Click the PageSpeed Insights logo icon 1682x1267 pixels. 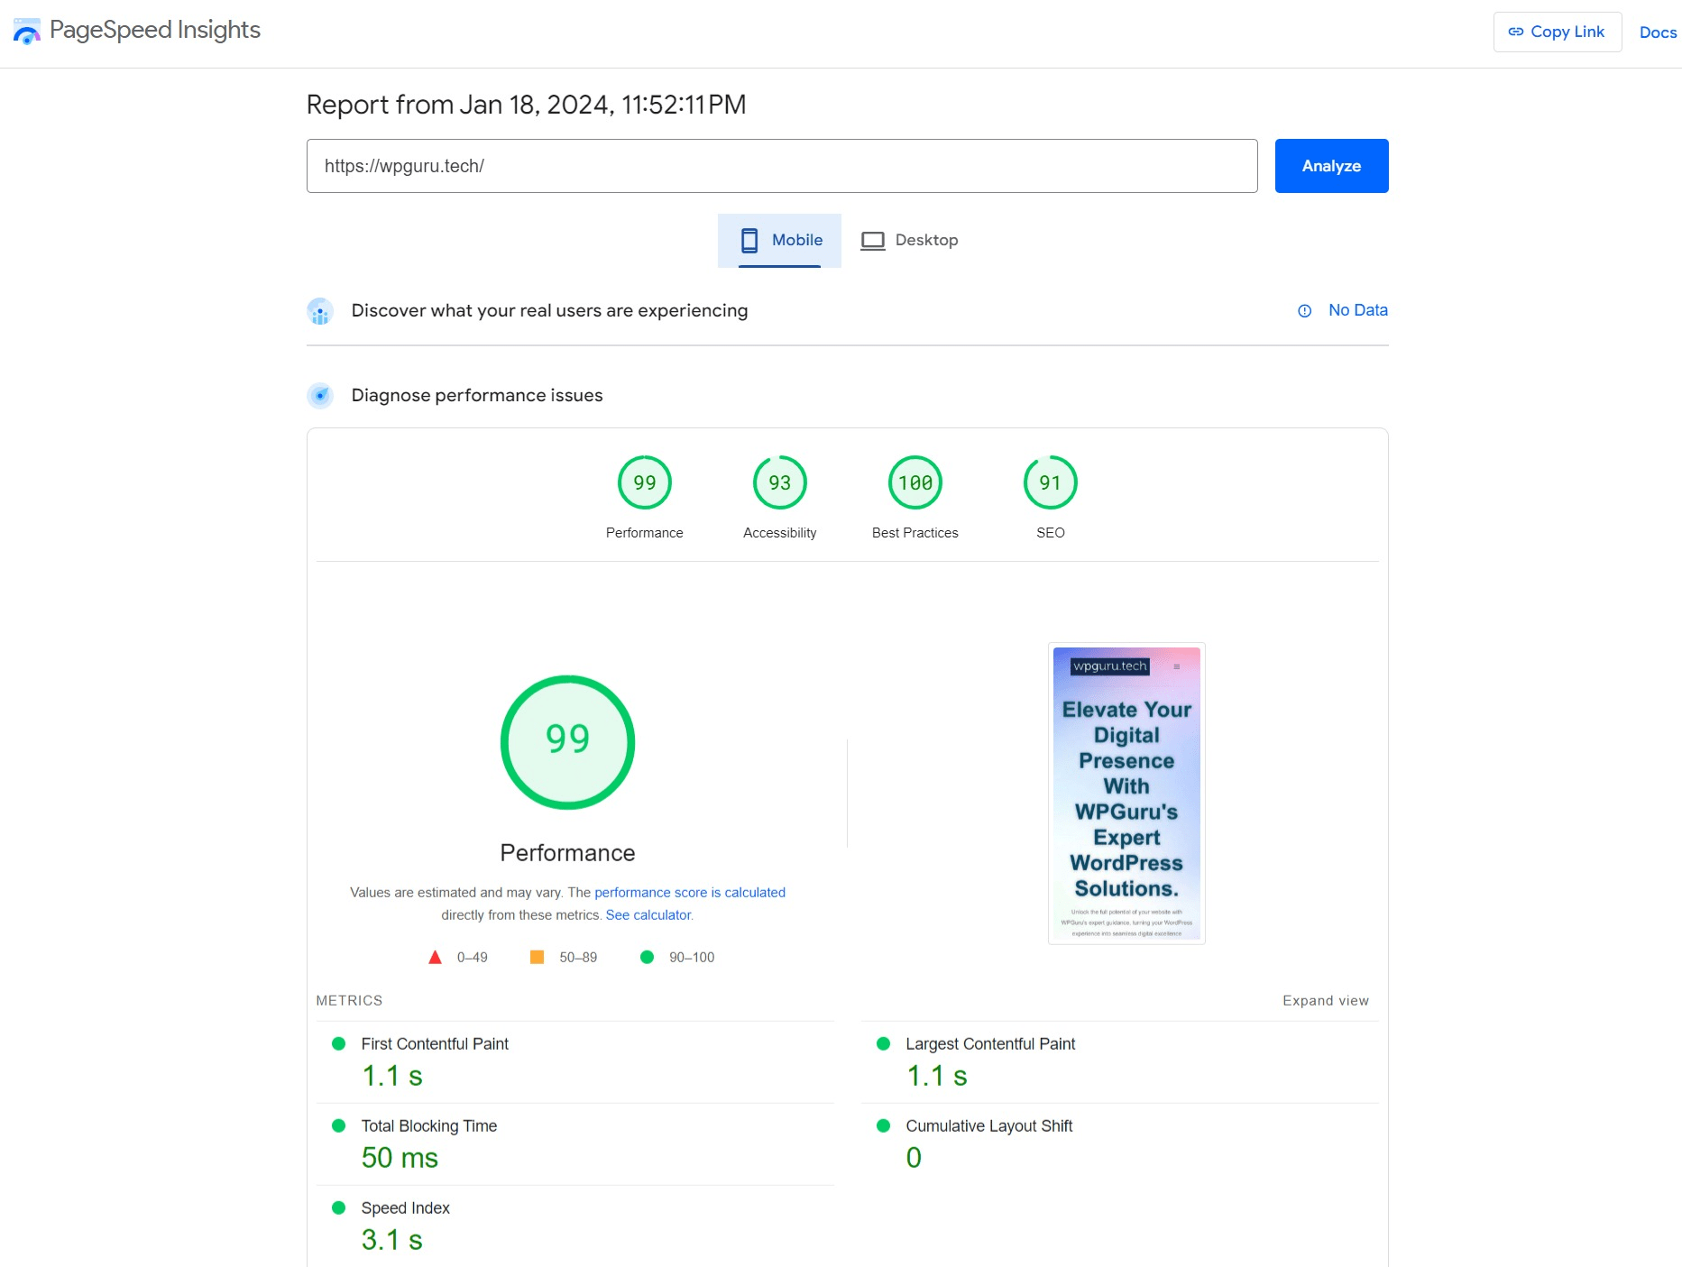(x=27, y=32)
